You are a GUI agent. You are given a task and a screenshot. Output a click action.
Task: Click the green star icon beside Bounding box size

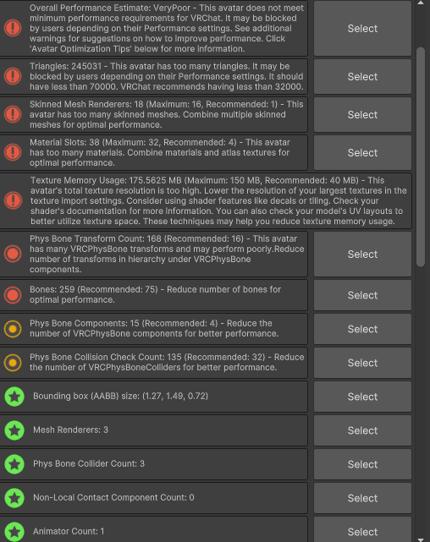pyautogui.click(x=14, y=397)
